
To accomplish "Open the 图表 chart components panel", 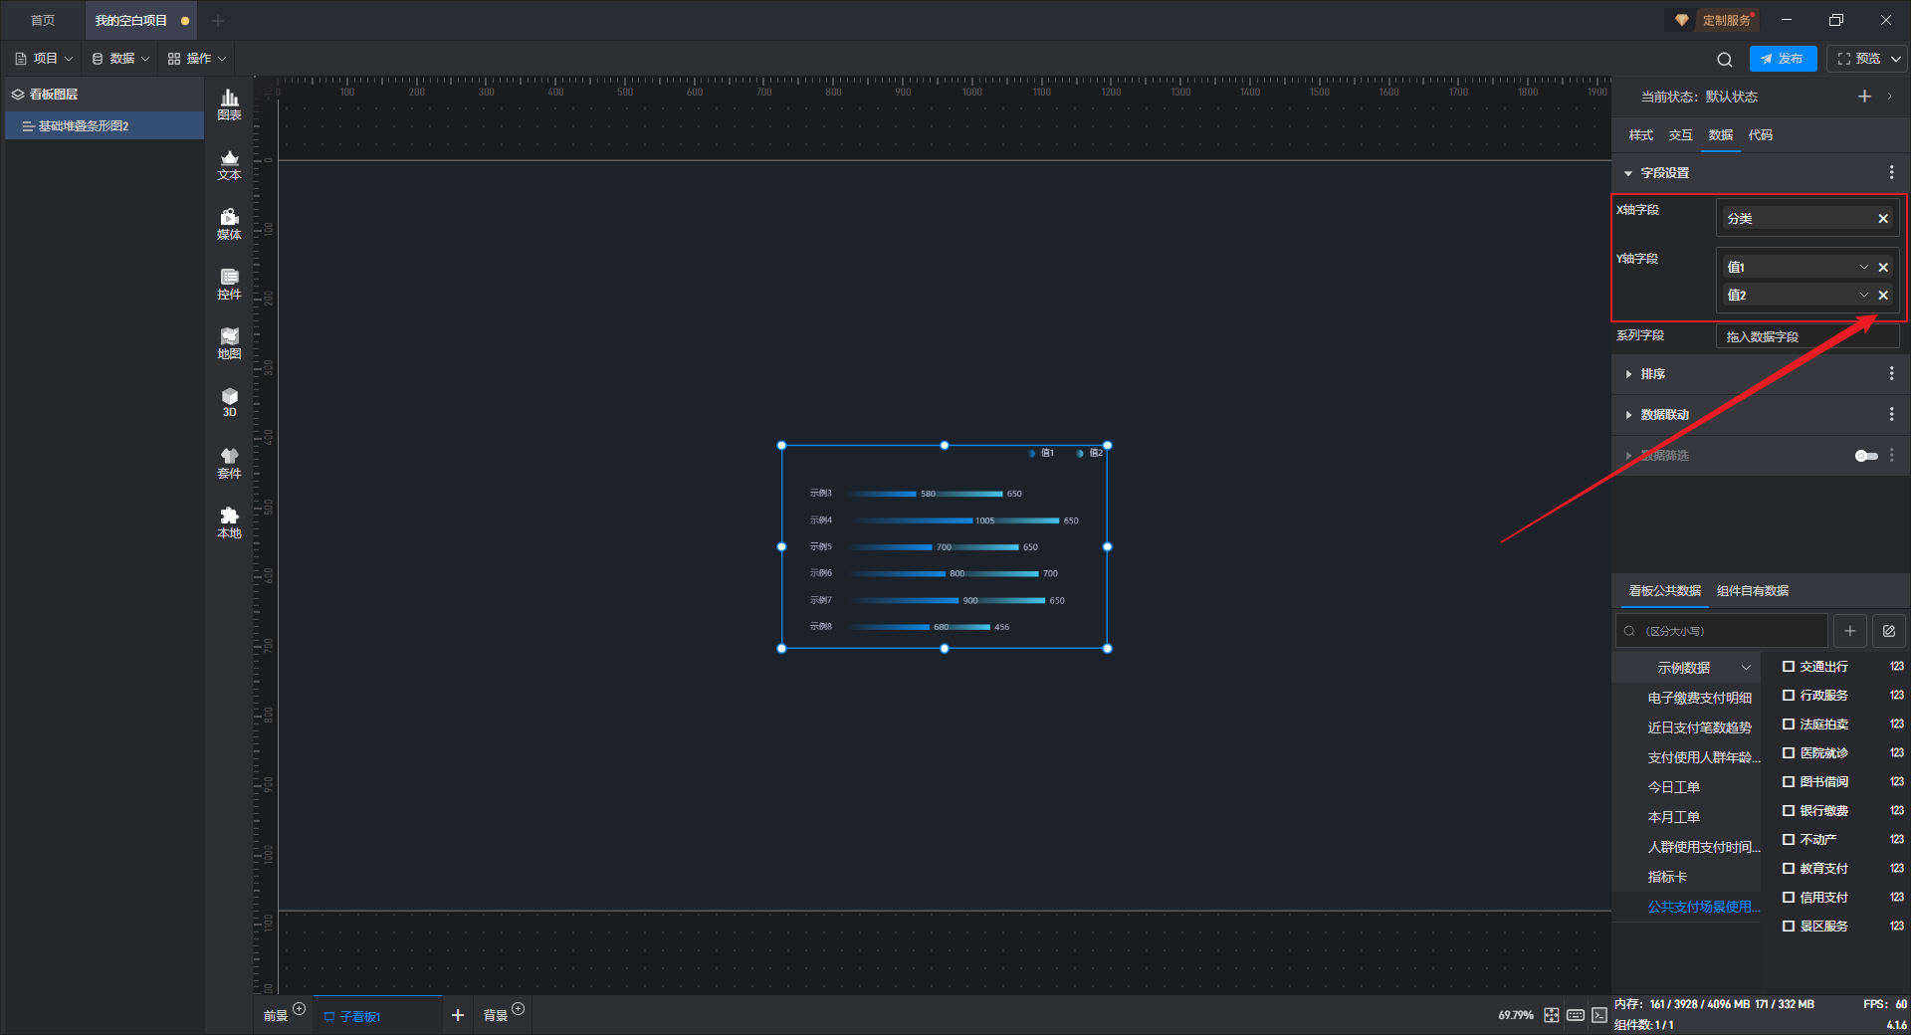I will (229, 104).
